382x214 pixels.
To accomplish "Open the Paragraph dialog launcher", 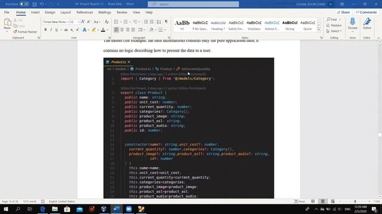I will click(169, 38).
